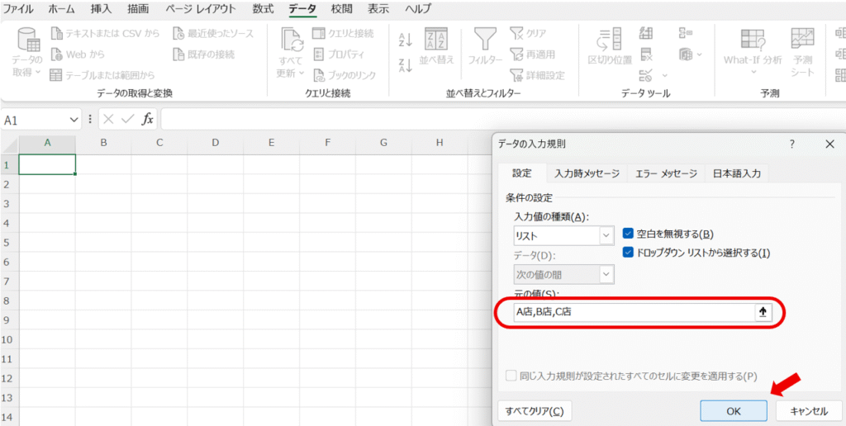Switch to the エラー メッセージ tab
846x426 pixels.
666,173
